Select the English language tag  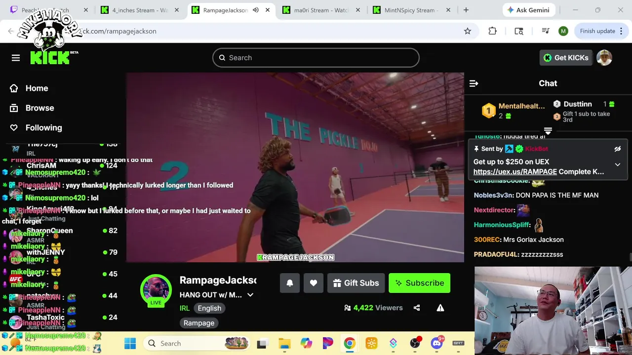[x=209, y=308]
